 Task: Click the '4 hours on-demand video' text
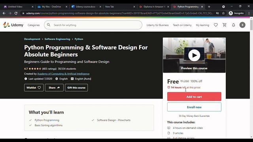coord(188,128)
